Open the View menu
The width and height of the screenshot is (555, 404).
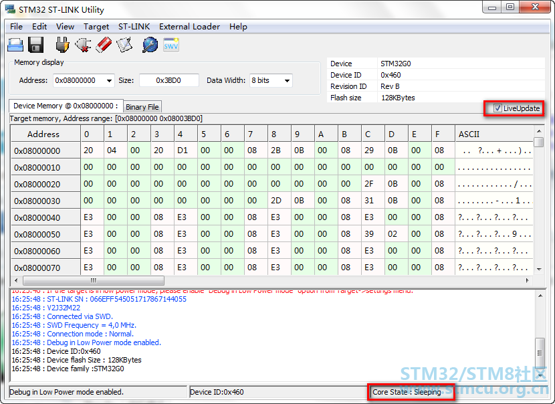(x=65, y=27)
